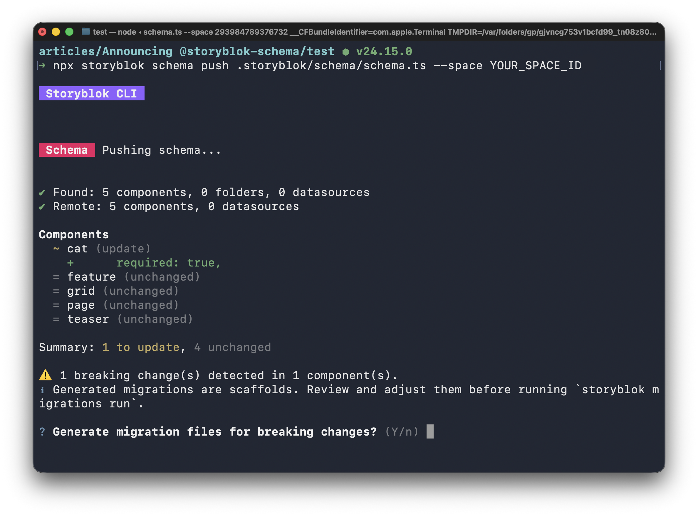Click the prompt arrow before npx command

coord(42,65)
